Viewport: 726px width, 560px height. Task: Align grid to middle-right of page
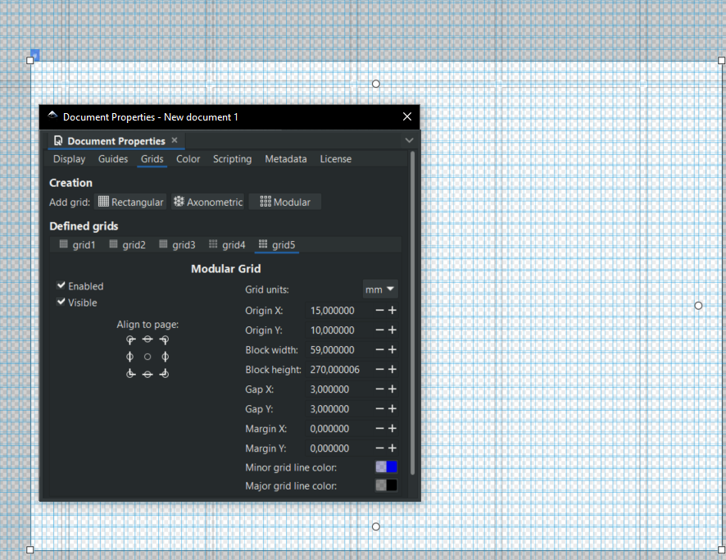(165, 357)
